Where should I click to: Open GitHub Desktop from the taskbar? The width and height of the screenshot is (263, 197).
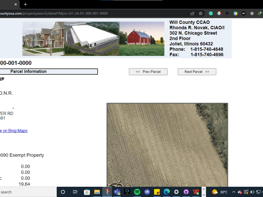tap(186, 192)
